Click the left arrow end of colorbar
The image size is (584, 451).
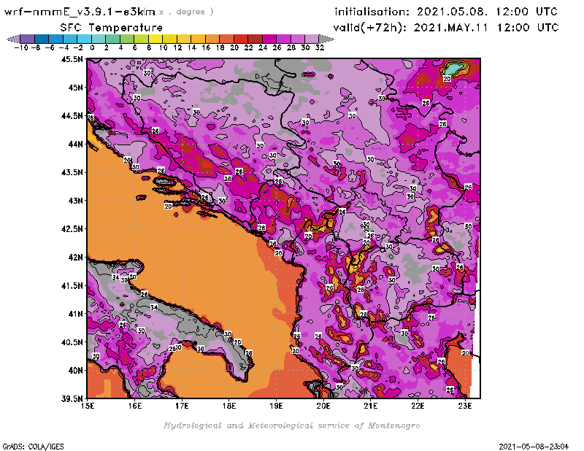[10, 38]
